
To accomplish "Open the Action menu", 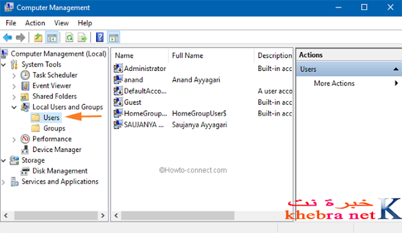I will (x=35, y=23).
